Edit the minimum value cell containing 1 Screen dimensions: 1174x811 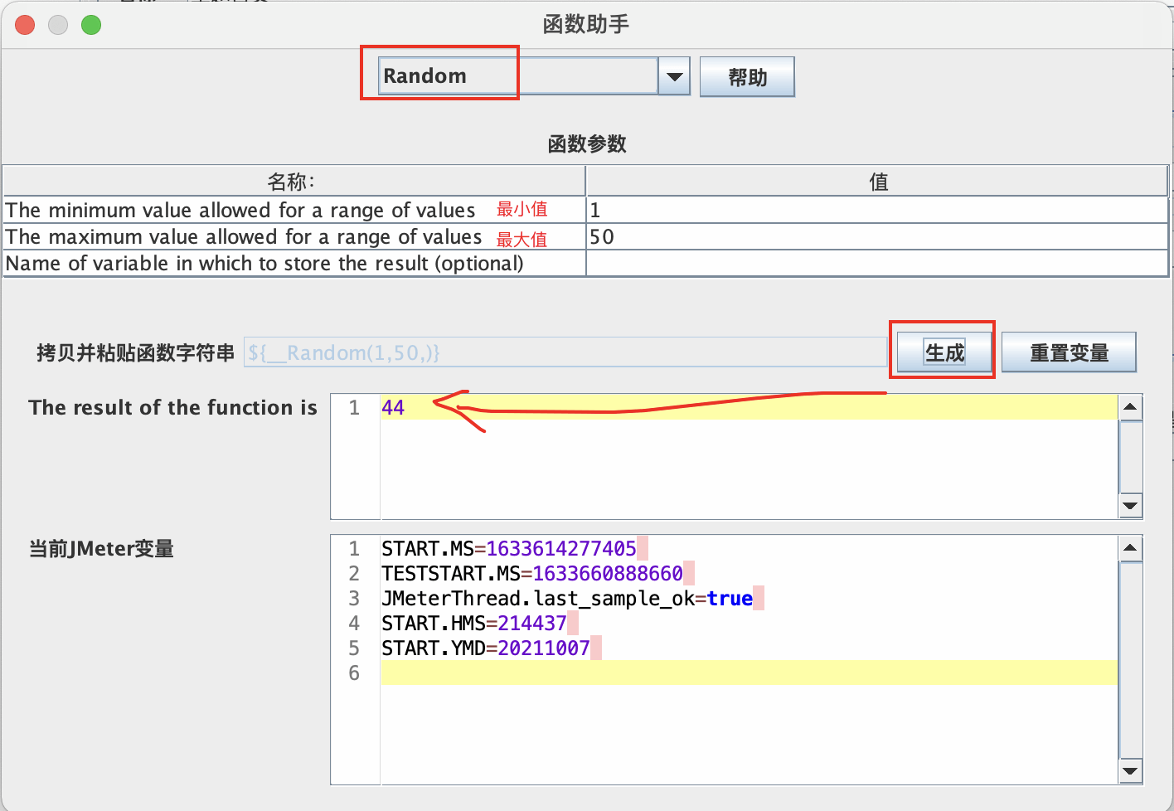877,210
